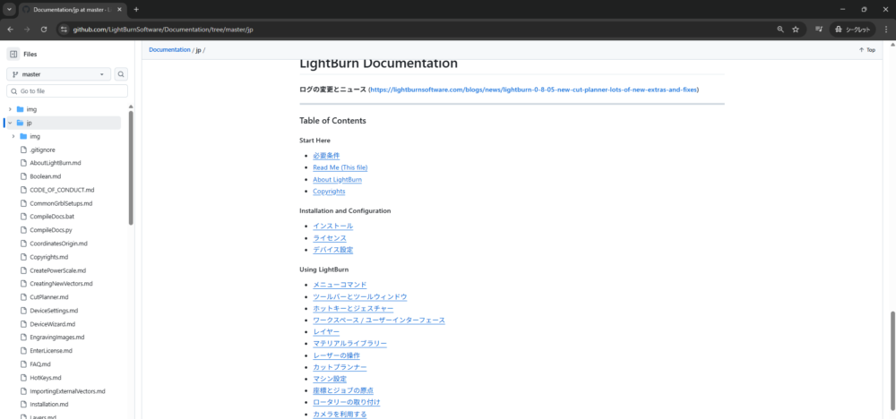Reload the page with the refresh icon

[x=42, y=29]
